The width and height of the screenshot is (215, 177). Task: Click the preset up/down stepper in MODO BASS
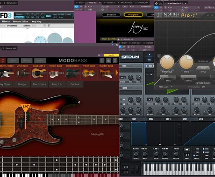click(3, 61)
